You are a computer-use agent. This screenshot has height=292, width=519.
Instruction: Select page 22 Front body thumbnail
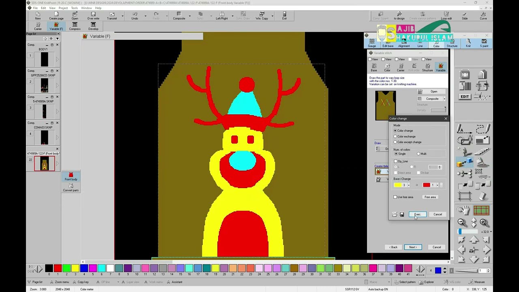click(x=44, y=163)
